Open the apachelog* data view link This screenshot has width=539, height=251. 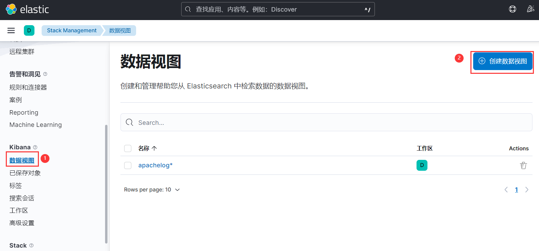156,165
